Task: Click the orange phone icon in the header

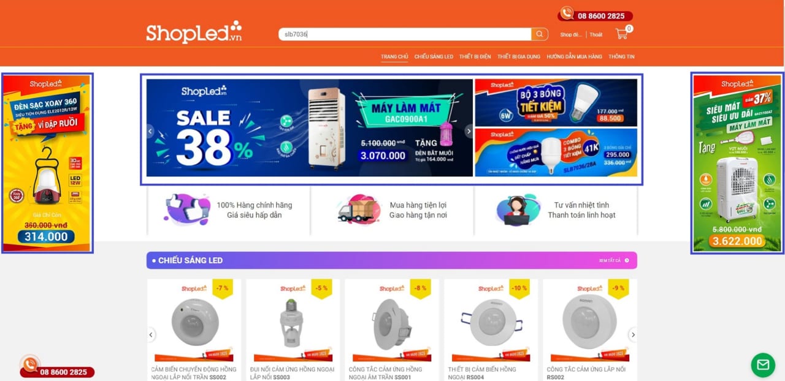Action: coord(566,13)
